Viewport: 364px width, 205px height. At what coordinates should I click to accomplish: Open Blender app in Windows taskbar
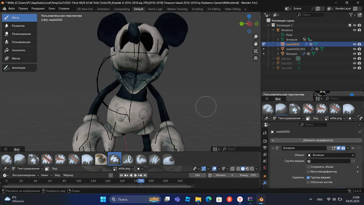[x=261, y=199]
